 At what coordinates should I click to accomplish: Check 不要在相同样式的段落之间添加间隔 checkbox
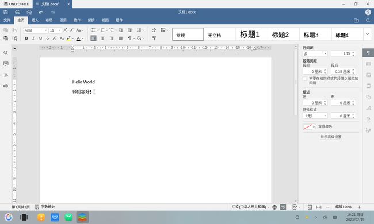tap(304, 79)
